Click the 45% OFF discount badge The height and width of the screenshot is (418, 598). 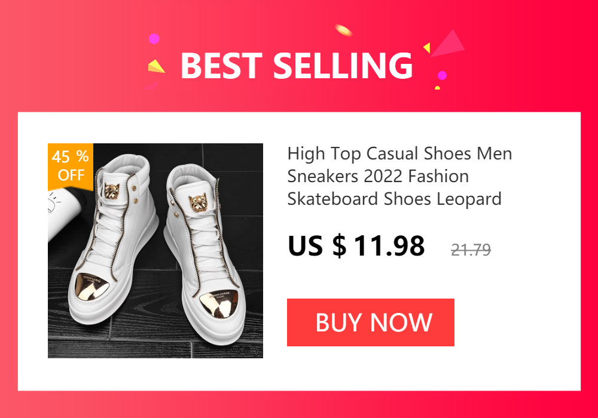pyautogui.click(x=71, y=167)
